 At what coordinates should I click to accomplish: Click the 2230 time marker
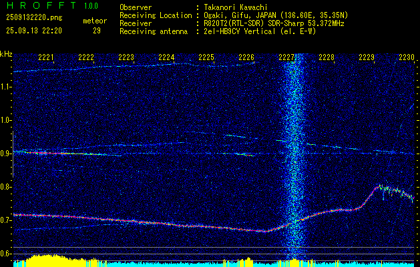point(407,57)
